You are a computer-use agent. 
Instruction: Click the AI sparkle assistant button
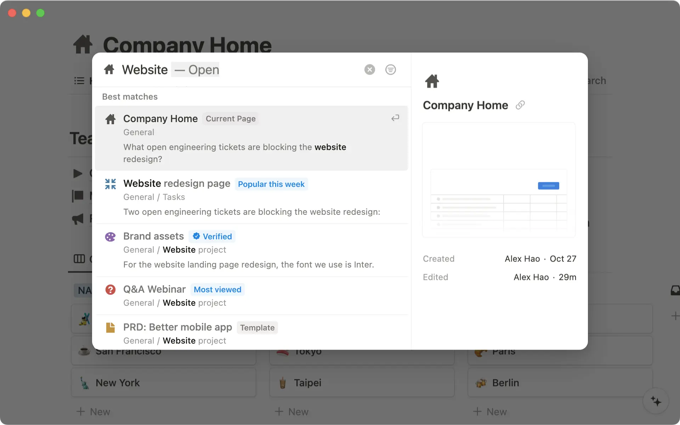(656, 401)
